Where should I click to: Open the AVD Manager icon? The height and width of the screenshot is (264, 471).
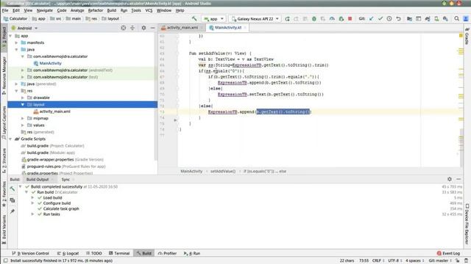[436, 18]
